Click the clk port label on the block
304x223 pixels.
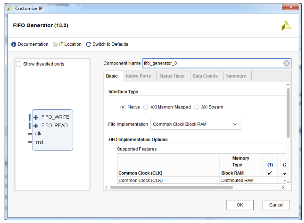point(38,134)
